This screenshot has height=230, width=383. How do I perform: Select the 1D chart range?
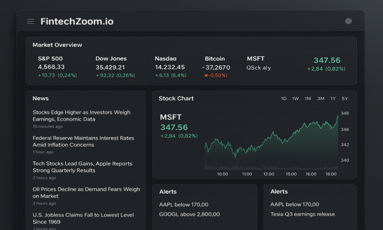[284, 98]
